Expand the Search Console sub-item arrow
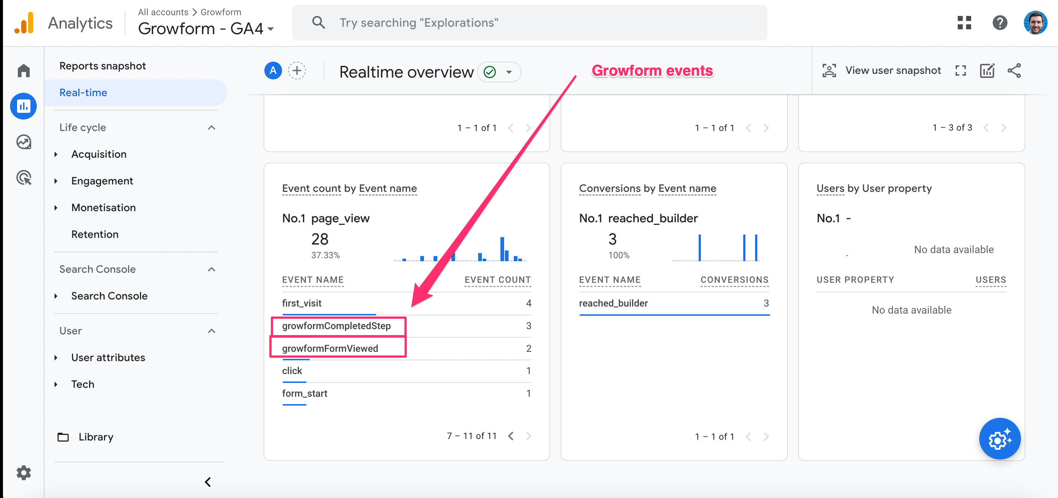The width and height of the screenshot is (1058, 498). click(x=56, y=296)
